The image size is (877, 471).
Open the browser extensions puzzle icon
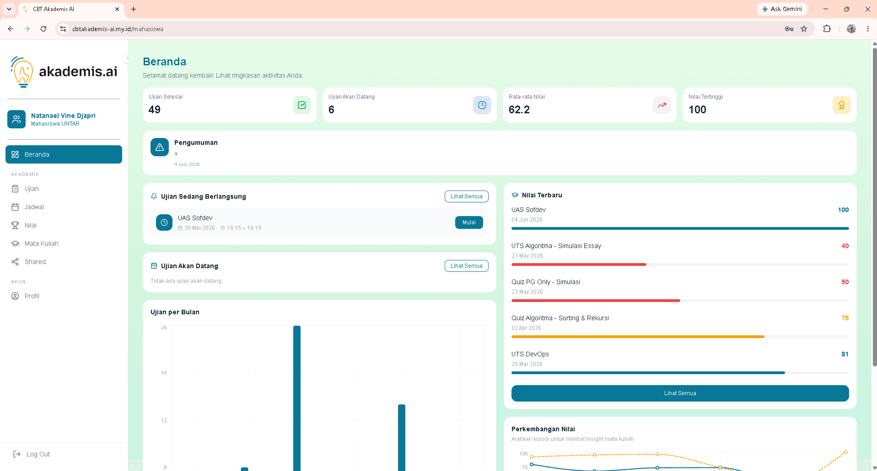click(827, 29)
